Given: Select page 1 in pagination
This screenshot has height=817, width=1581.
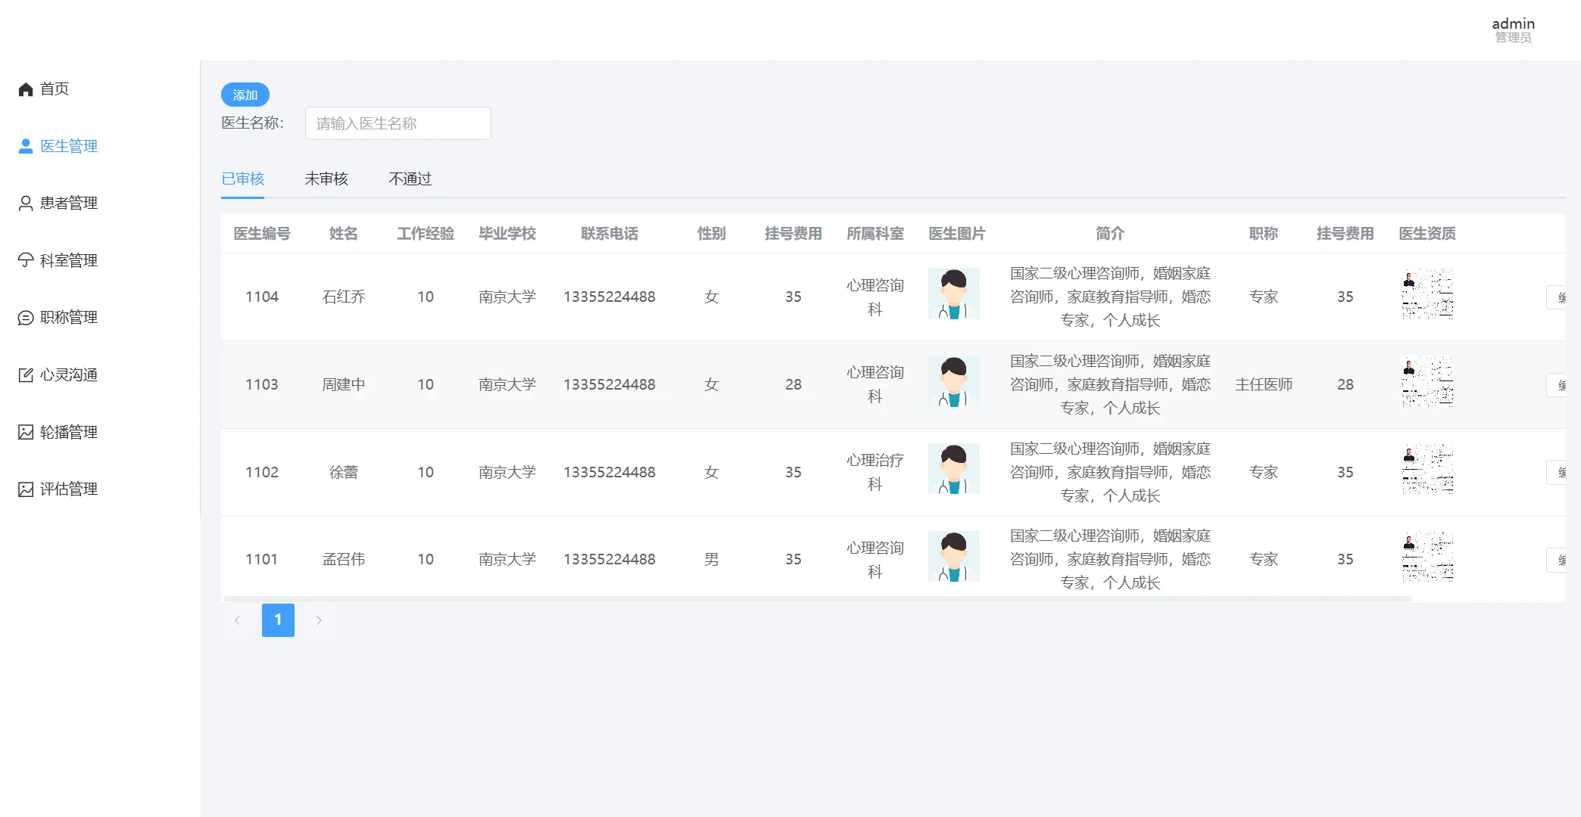Looking at the screenshot, I should pyautogui.click(x=278, y=620).
